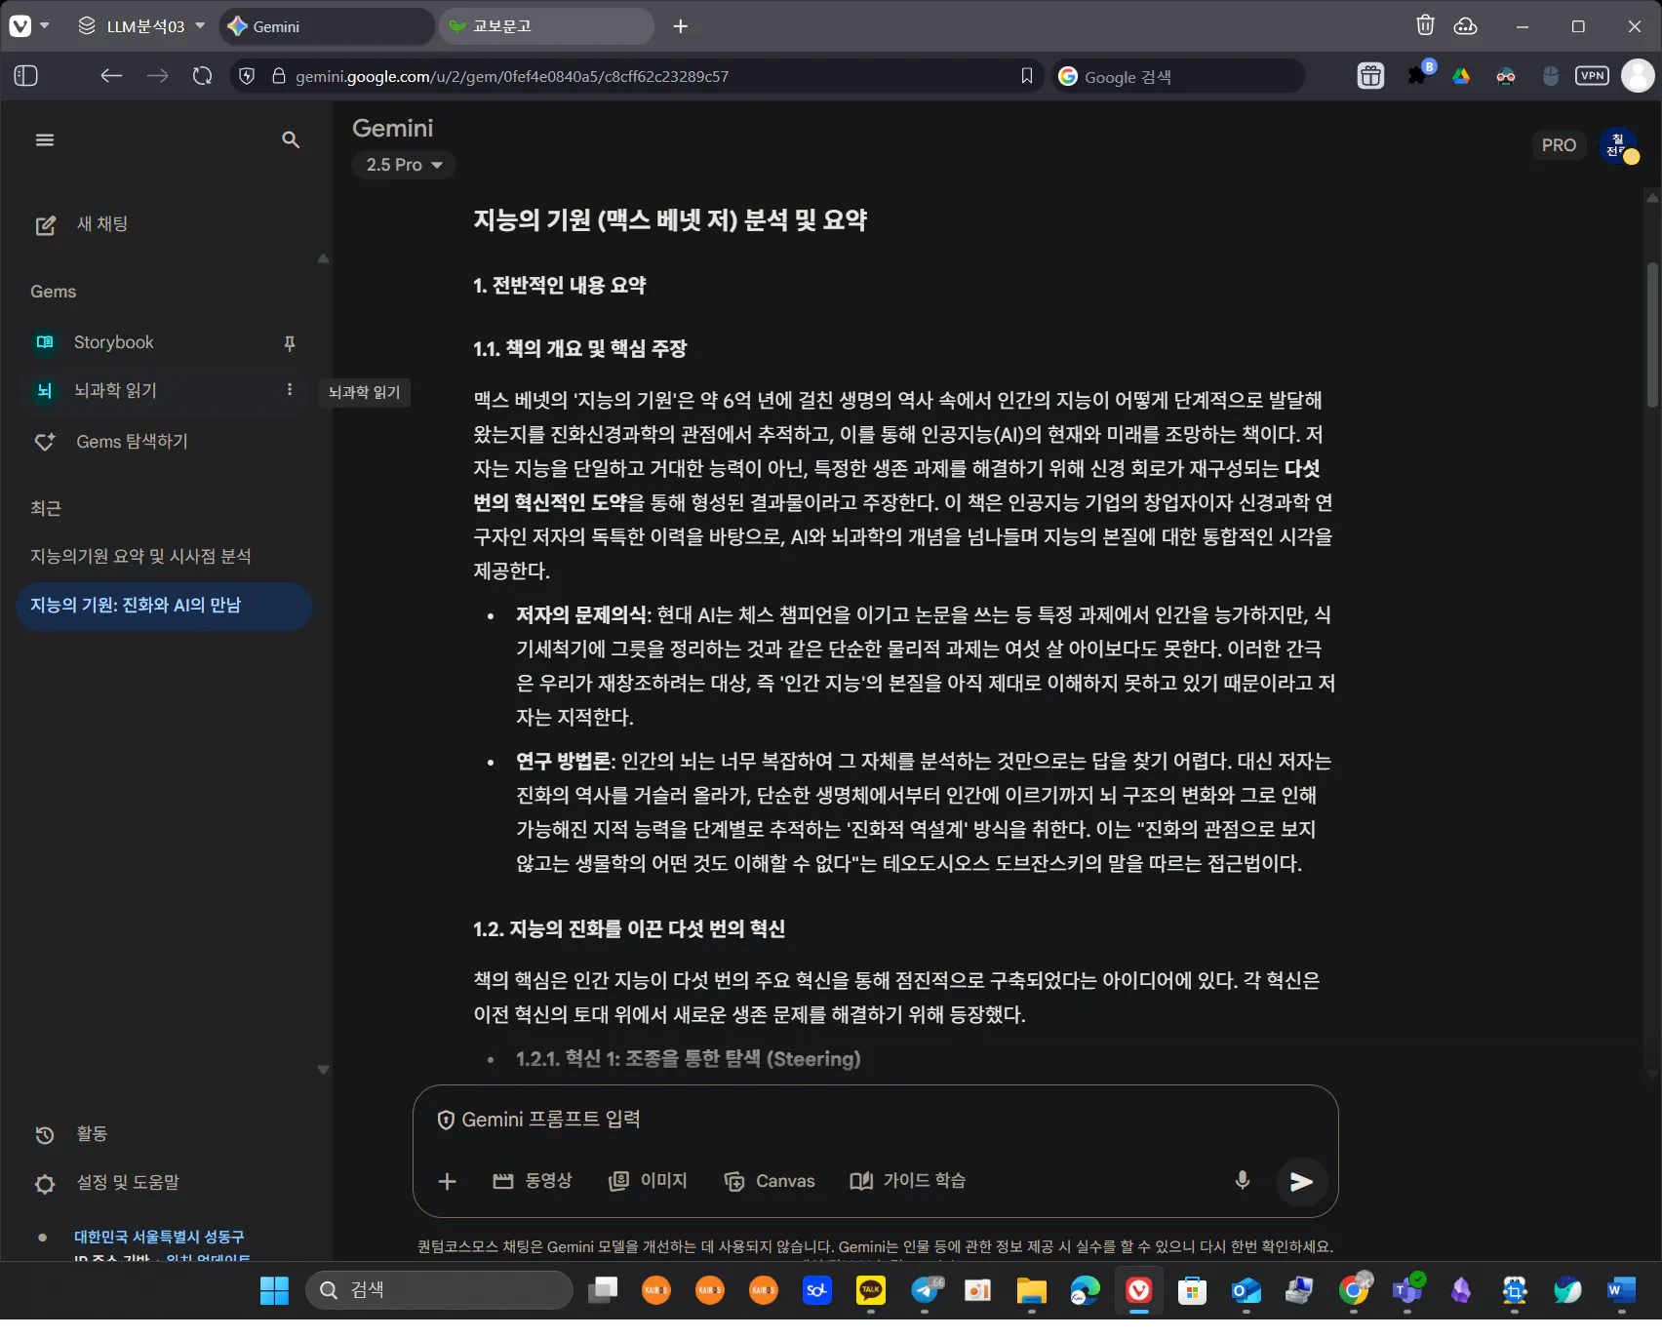
Task: Open the extensions puzzle icon
Action: [1417, 76]
